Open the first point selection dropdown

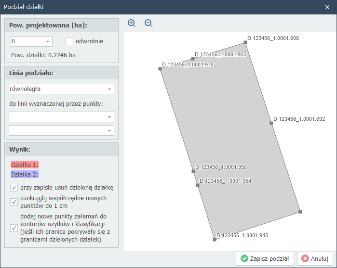point(109,117)
